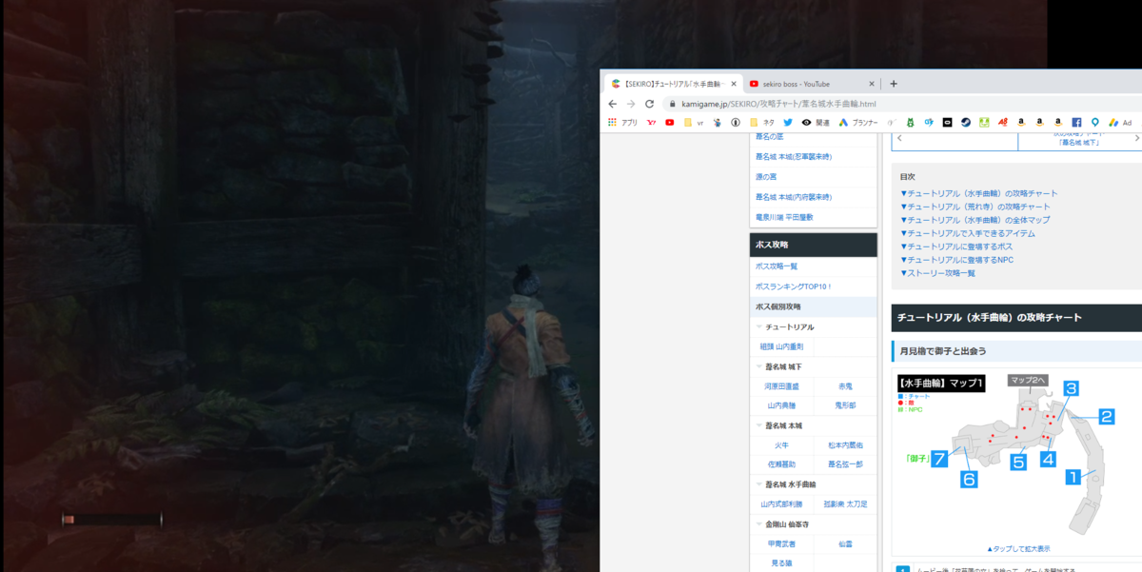Image resolution: width=1142 pixels, height=572 pixels.
Task: Open 孤影衆 太刀足 boss guide
Action: tap(845, 504)
